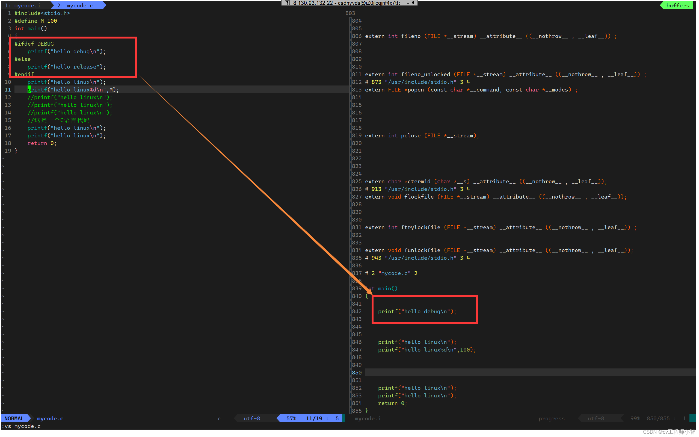The image size is (699, 437).
Task: Click 'main()' on line 839 in mycode.i
Action: pos(388,289)
